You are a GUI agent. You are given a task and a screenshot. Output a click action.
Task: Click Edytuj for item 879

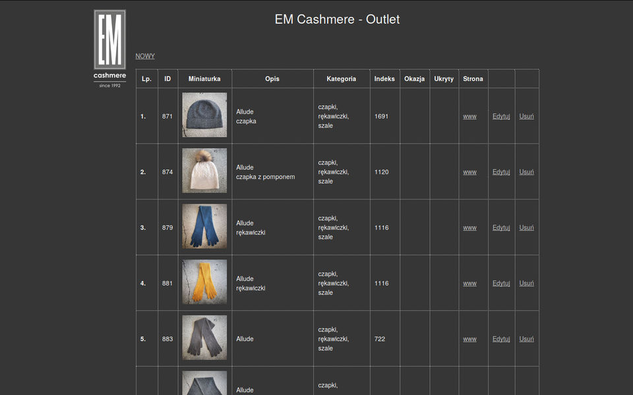pos(501,228)
